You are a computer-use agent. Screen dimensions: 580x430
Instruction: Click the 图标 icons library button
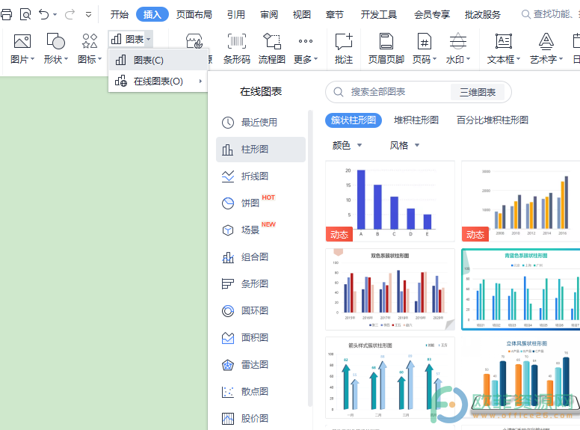tap(90, 41)
